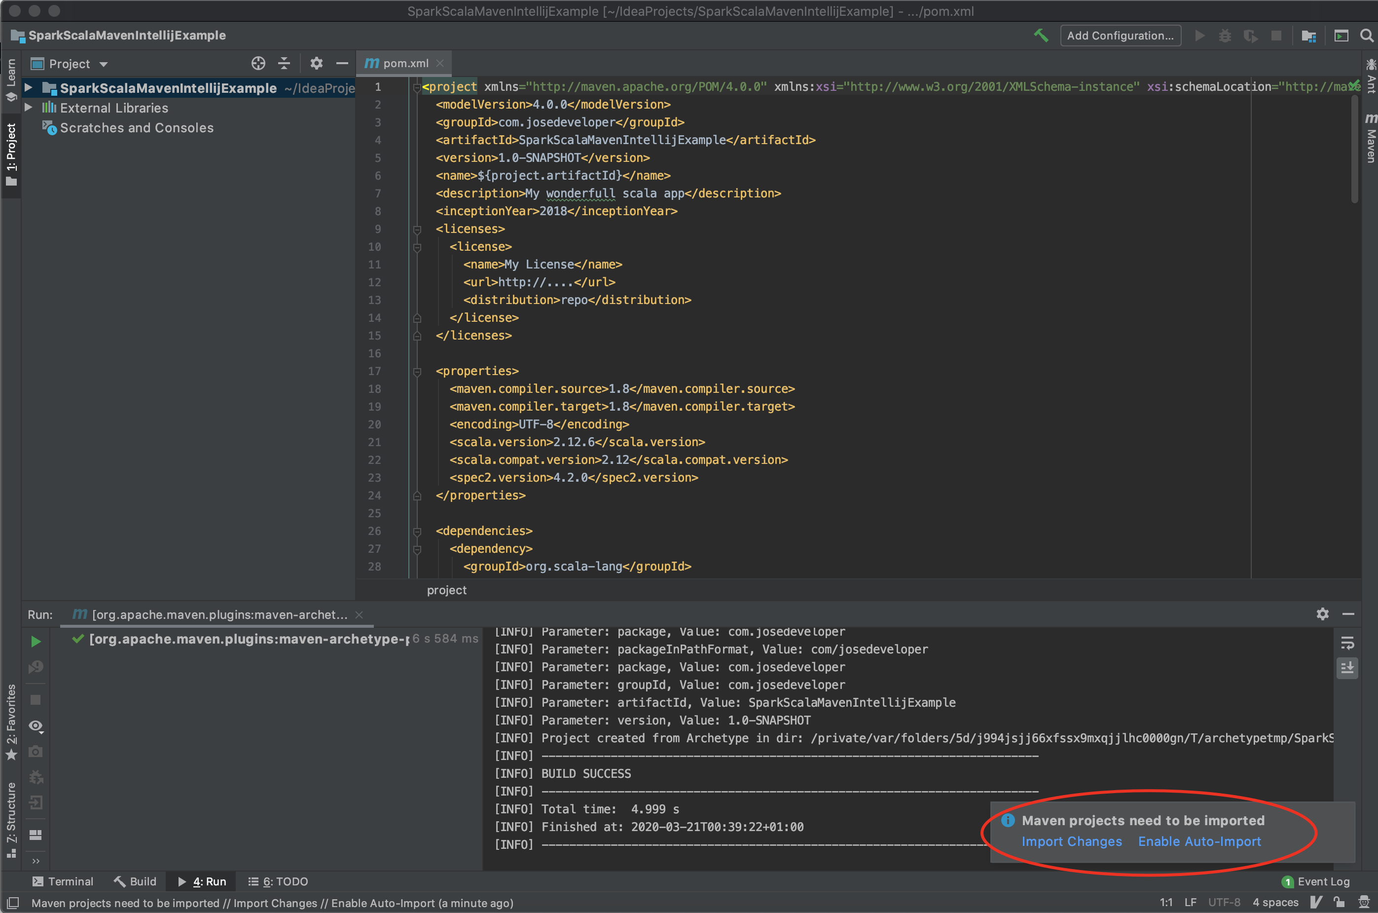Expand SparkScalaMavenIntellijExample project tree node
Viewport: 1378px width, 913px height.
pyautogui.click(x=28, y=88)
